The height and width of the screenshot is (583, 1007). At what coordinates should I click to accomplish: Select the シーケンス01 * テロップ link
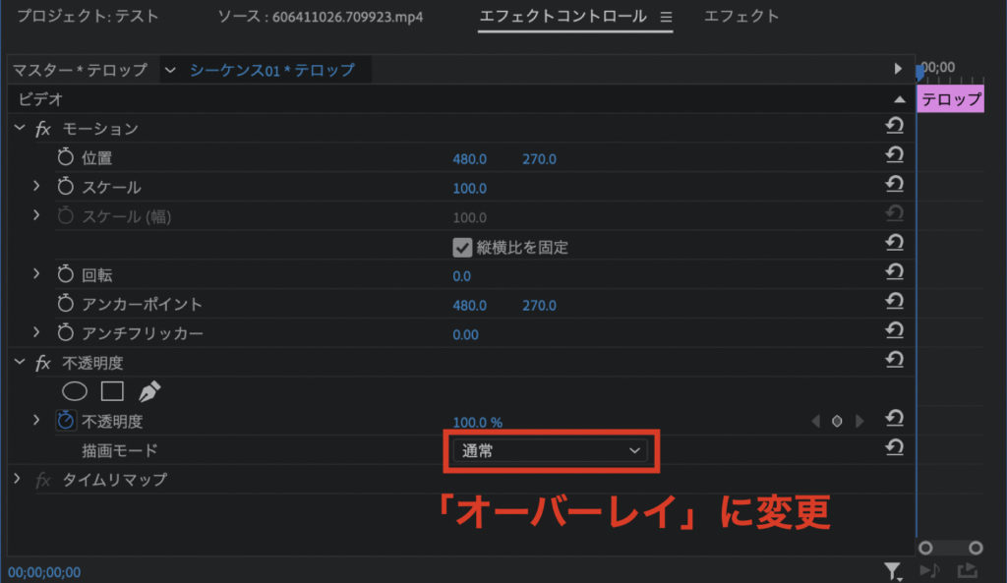272,70
